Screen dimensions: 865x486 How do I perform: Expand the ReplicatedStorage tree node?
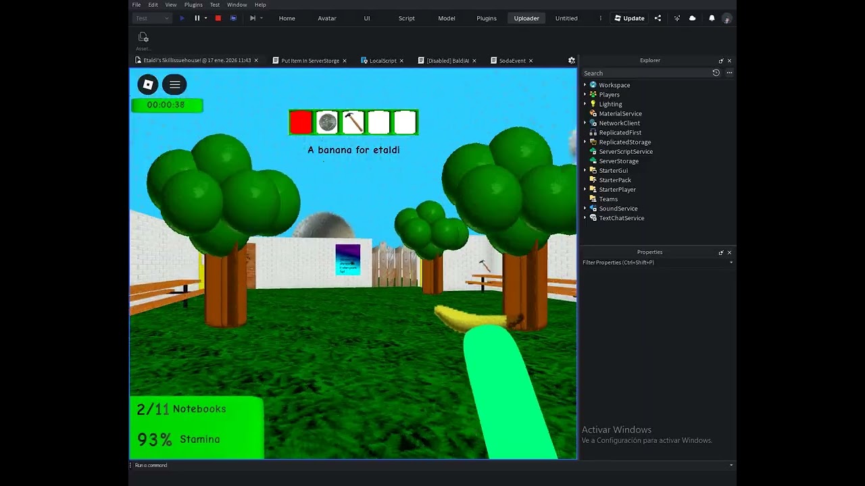585,142
